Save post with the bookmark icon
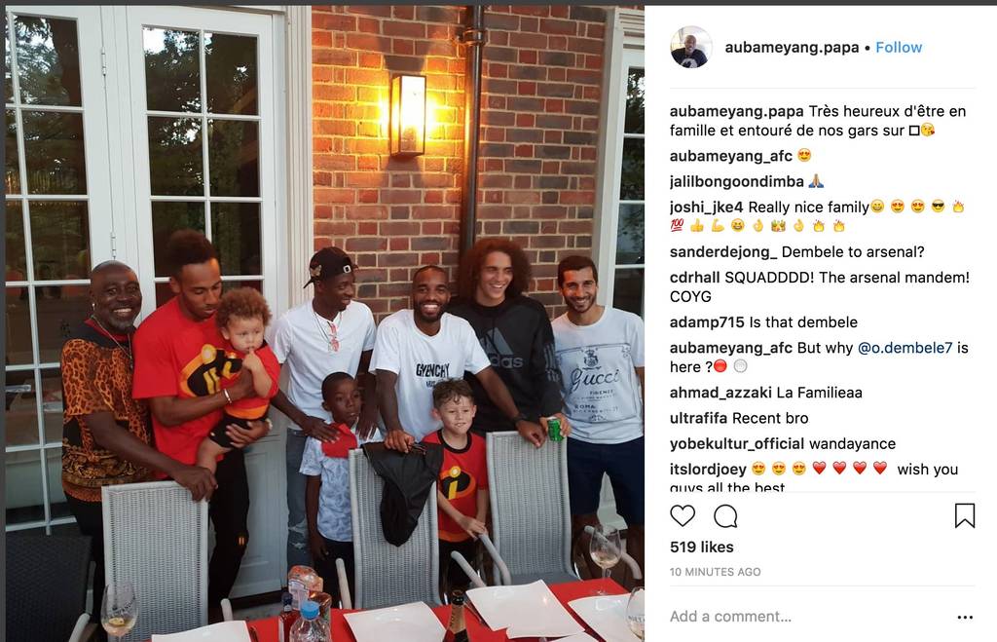997x642 pixels. pyautogui.click(x=965, y=515)
